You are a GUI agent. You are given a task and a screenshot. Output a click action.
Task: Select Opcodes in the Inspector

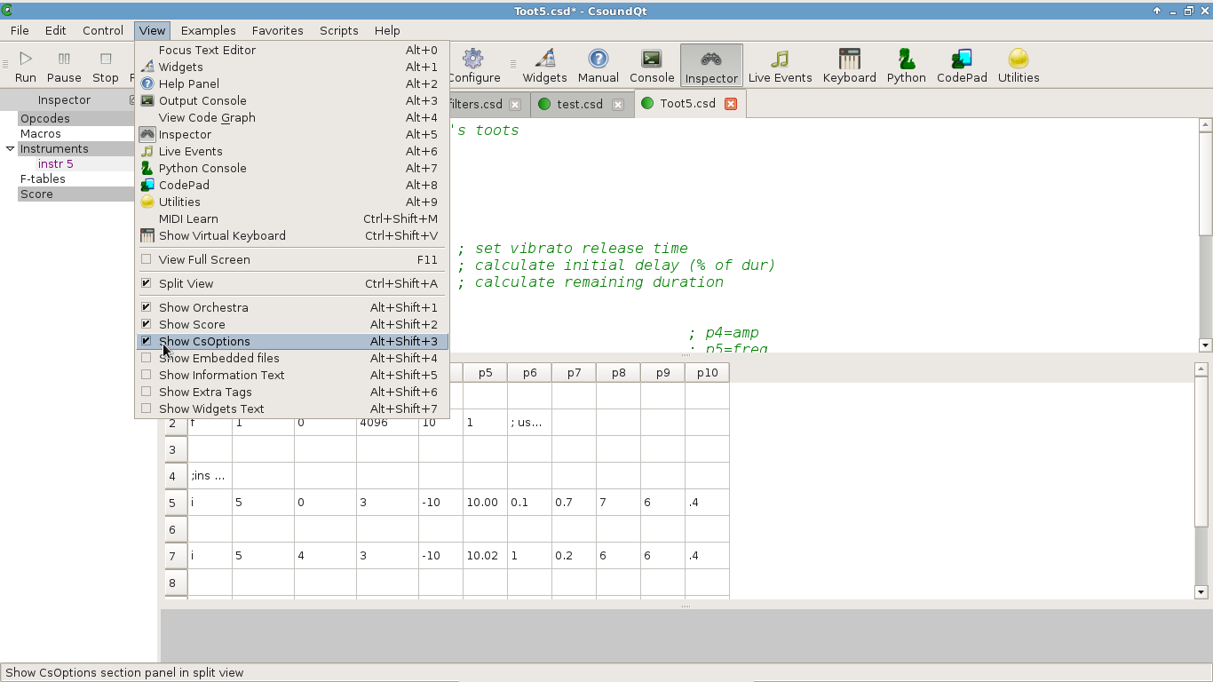tap(45, 118)
